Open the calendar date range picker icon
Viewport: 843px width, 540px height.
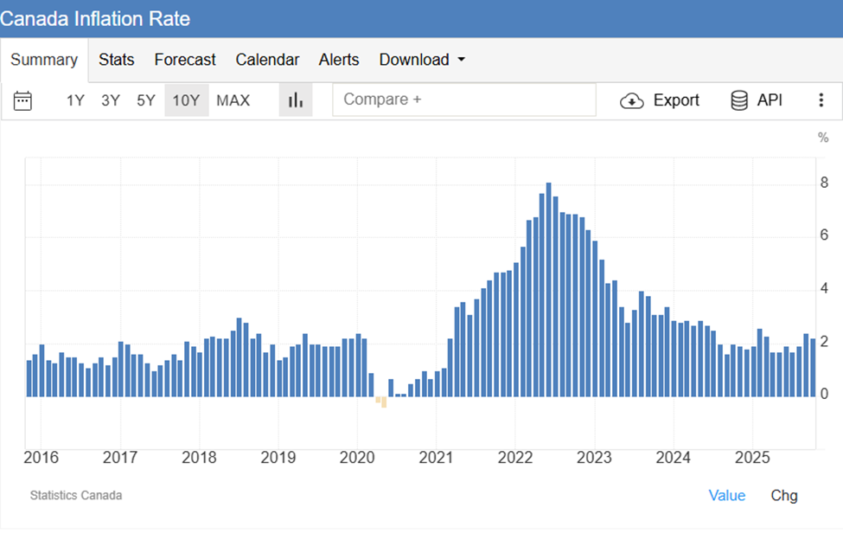click(23, 100)
